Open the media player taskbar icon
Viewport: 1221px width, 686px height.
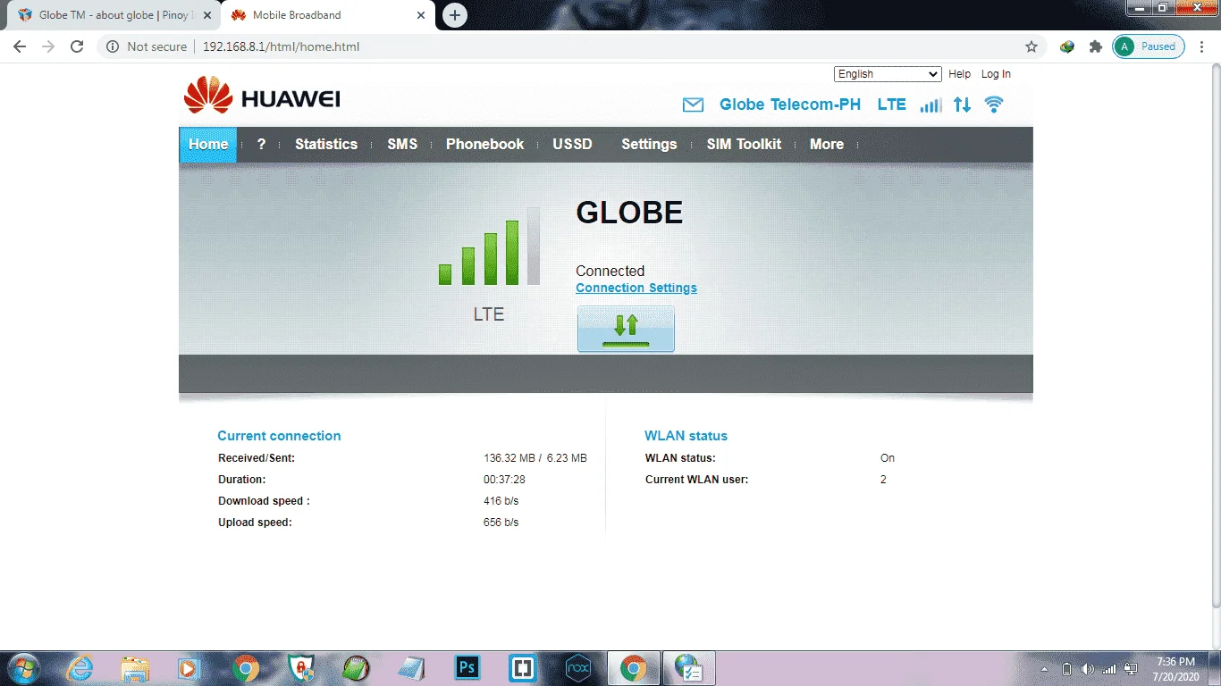(x=189, y=668)
